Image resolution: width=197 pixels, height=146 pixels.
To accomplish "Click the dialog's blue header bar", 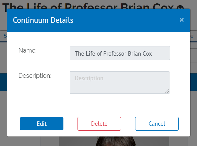I will (123, 20).
